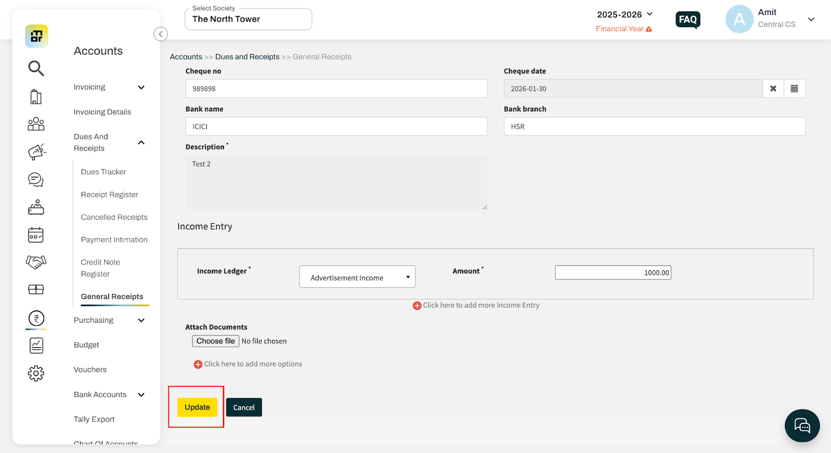
Task: Click the app logo icon in sidebar
Action: pyautogui.click(x=36, y=36)
